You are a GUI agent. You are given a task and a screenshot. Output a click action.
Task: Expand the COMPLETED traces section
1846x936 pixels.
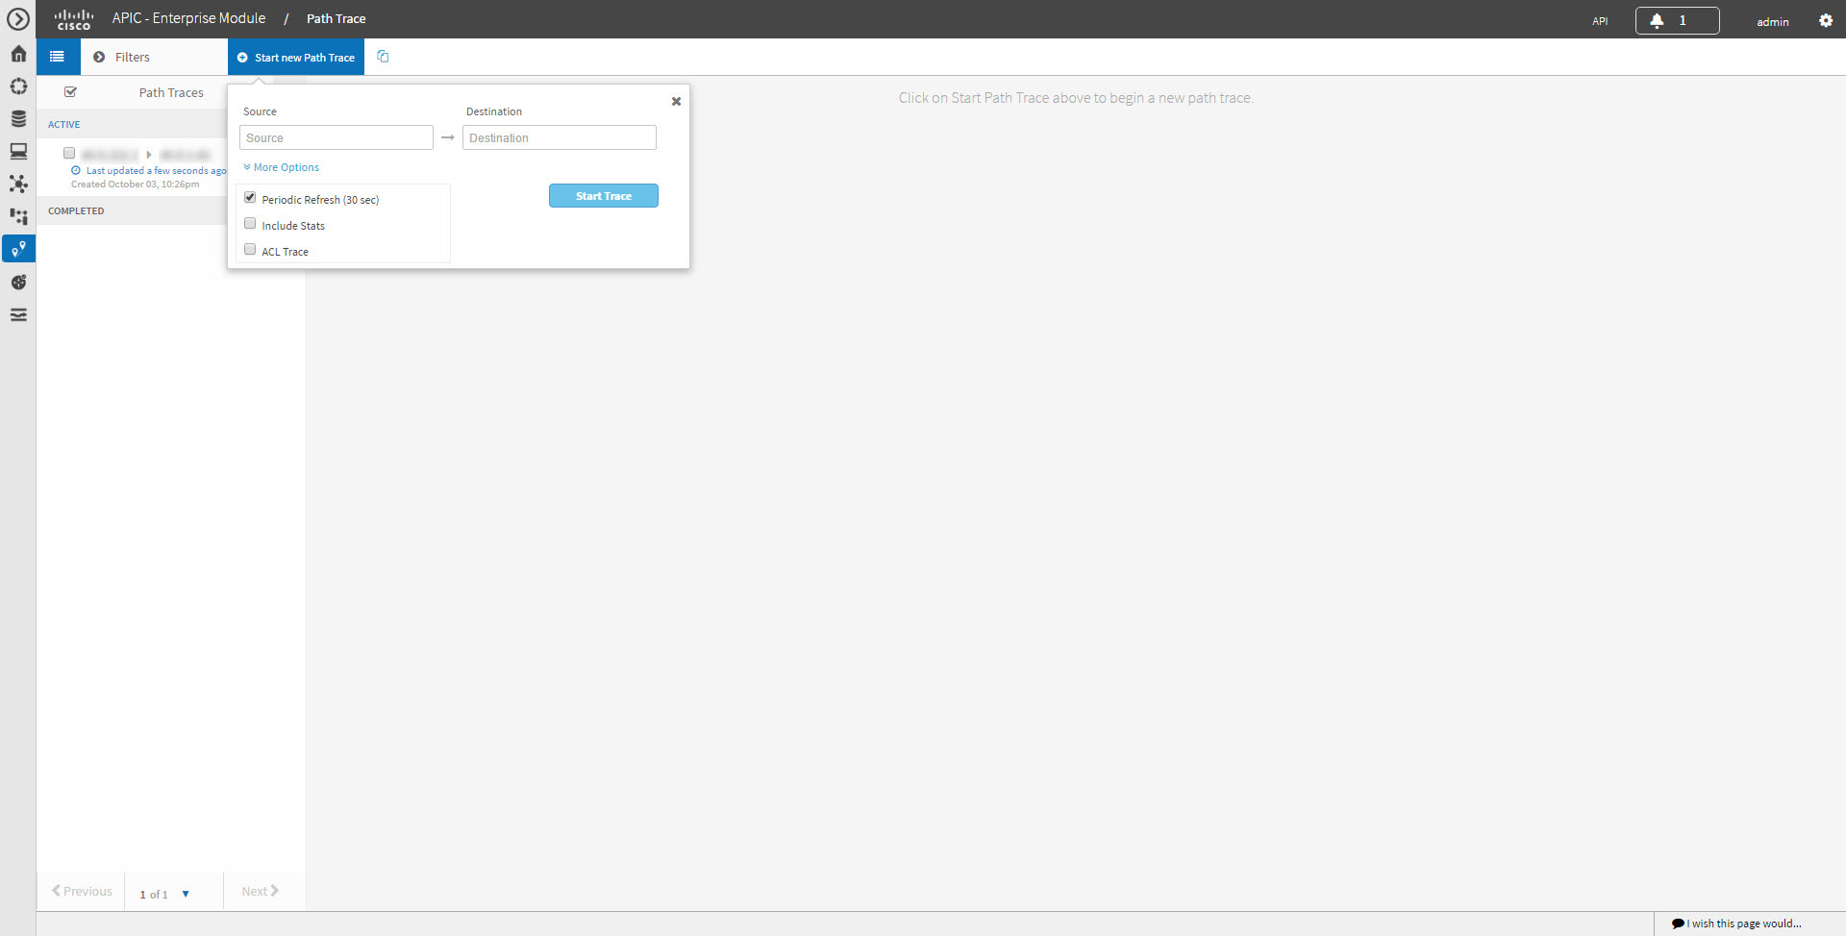(76, 210)
